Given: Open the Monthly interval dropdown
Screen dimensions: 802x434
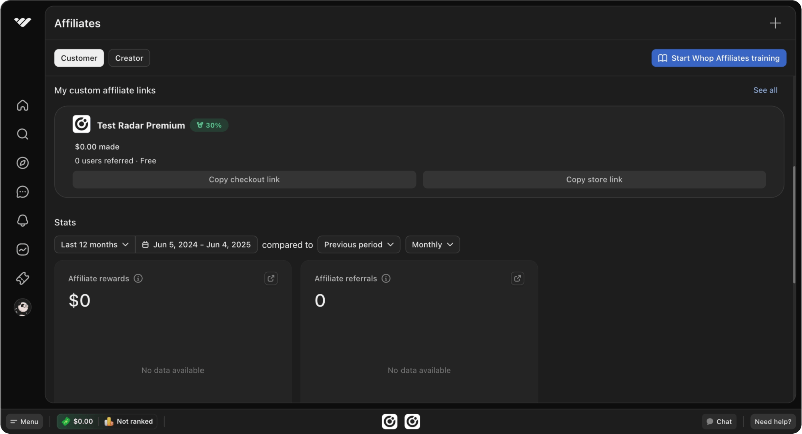Looking at the screenshot, I should (x=433, y=245).
